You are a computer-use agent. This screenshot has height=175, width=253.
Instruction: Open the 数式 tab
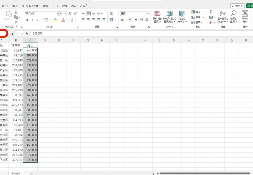46,6
